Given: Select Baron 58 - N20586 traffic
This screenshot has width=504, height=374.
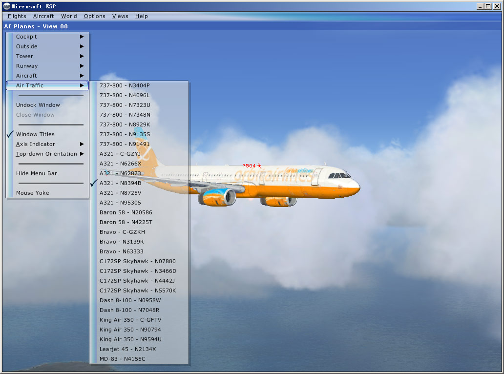Looking at the screenshot, I should 139,212.
